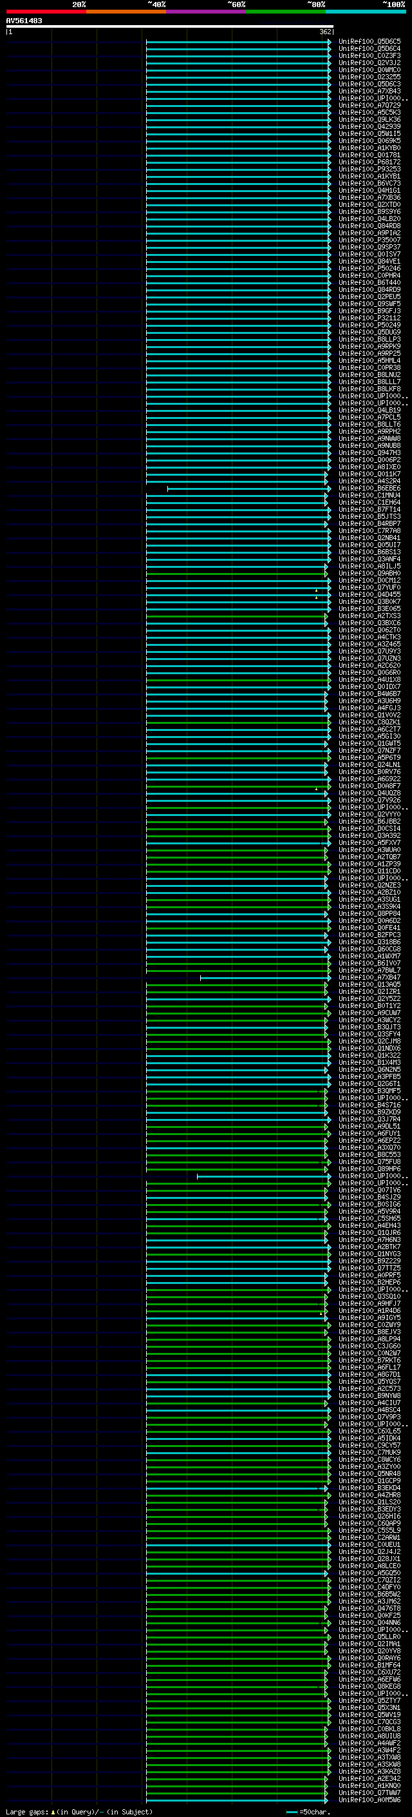Open hit UniRef100_Q5D6C4
Screen dimensions: 412x1817
(x=370, y=49)
